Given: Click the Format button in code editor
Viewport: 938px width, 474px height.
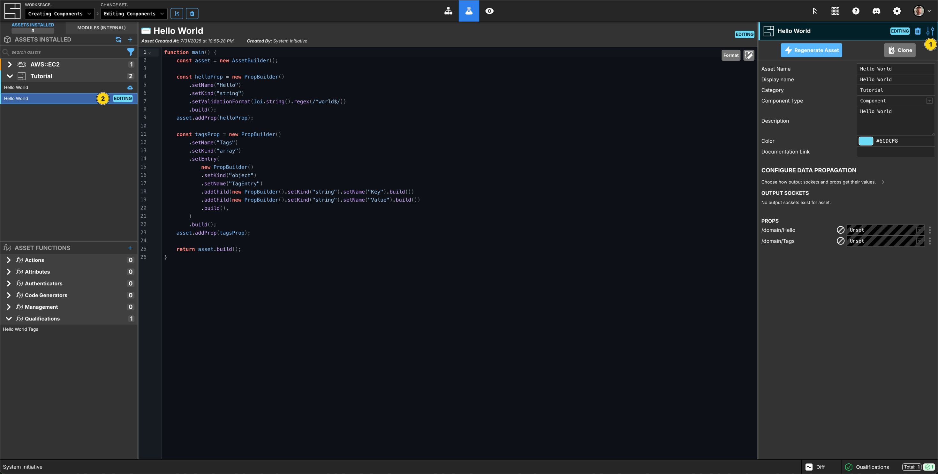Looking at the screenshot, I should pos(731,55).
